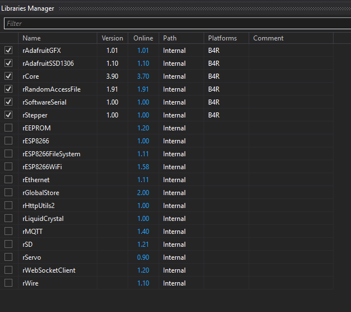Viewport: 351px width, 312px height.
Task: Click the Libraries Manager panel title
Action: pyautogui.click(x=28, y=8)
